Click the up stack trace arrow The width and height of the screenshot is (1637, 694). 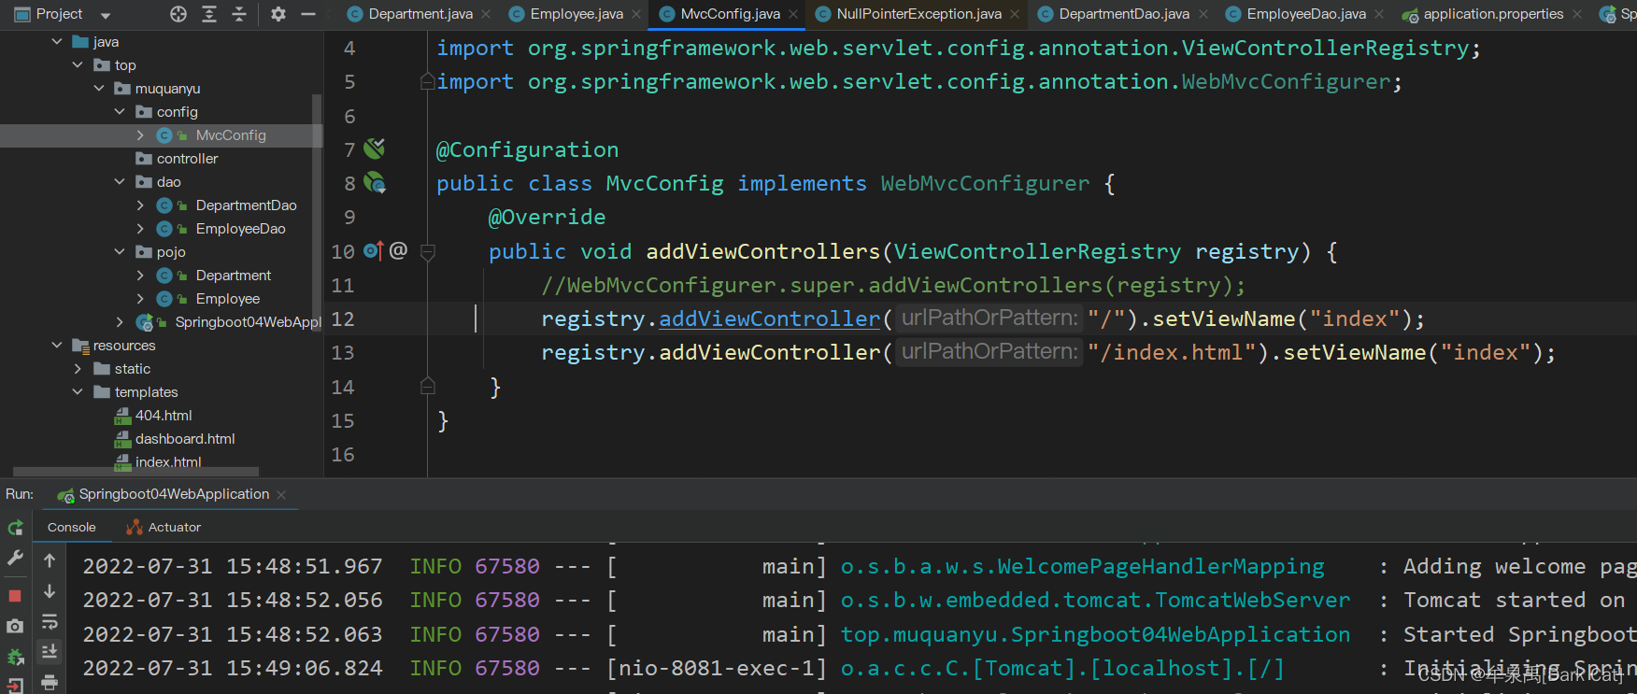click(50, 560)
